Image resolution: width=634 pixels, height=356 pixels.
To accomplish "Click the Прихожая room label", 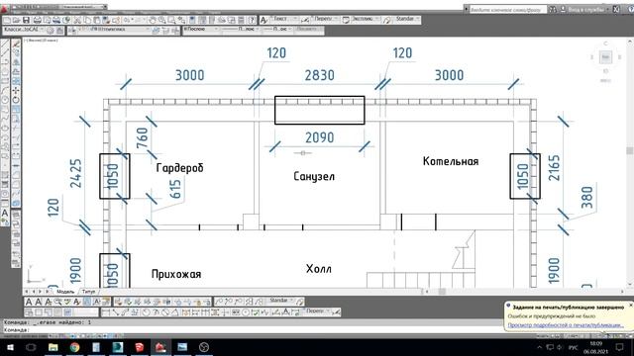I will 176,274.
